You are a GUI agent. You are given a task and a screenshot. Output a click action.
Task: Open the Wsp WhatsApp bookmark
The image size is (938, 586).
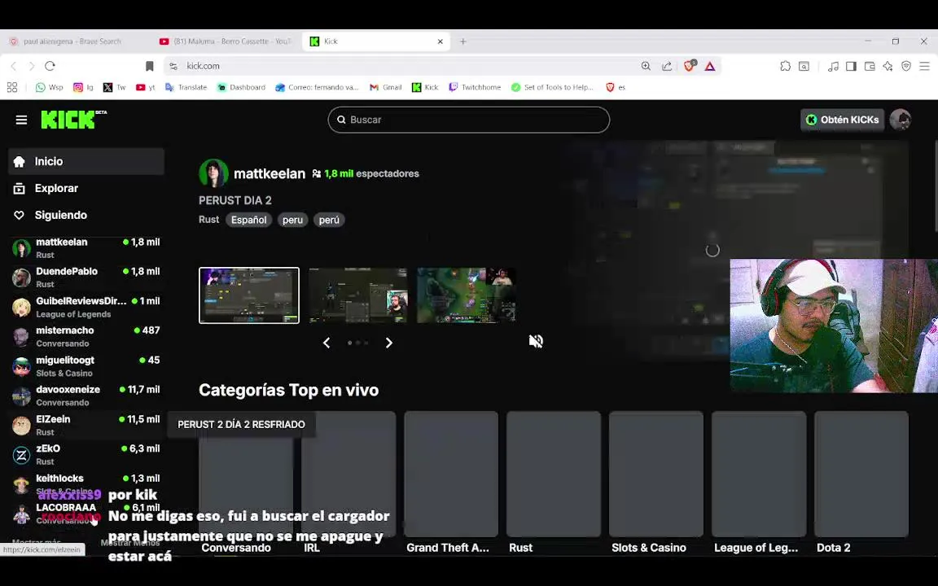coord(49,87)
